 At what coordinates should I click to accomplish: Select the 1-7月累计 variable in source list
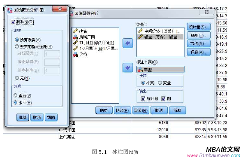[x=98, y=49]
